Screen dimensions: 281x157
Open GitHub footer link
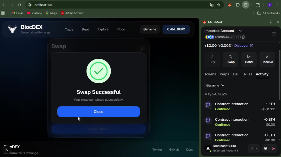(x=174, y=149)
